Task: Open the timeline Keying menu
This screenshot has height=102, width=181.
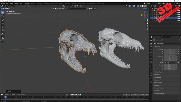Action: coord(14,95)
